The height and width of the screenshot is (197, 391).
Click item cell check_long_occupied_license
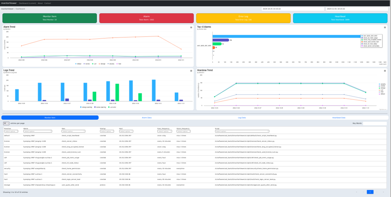tap(73, 147)
